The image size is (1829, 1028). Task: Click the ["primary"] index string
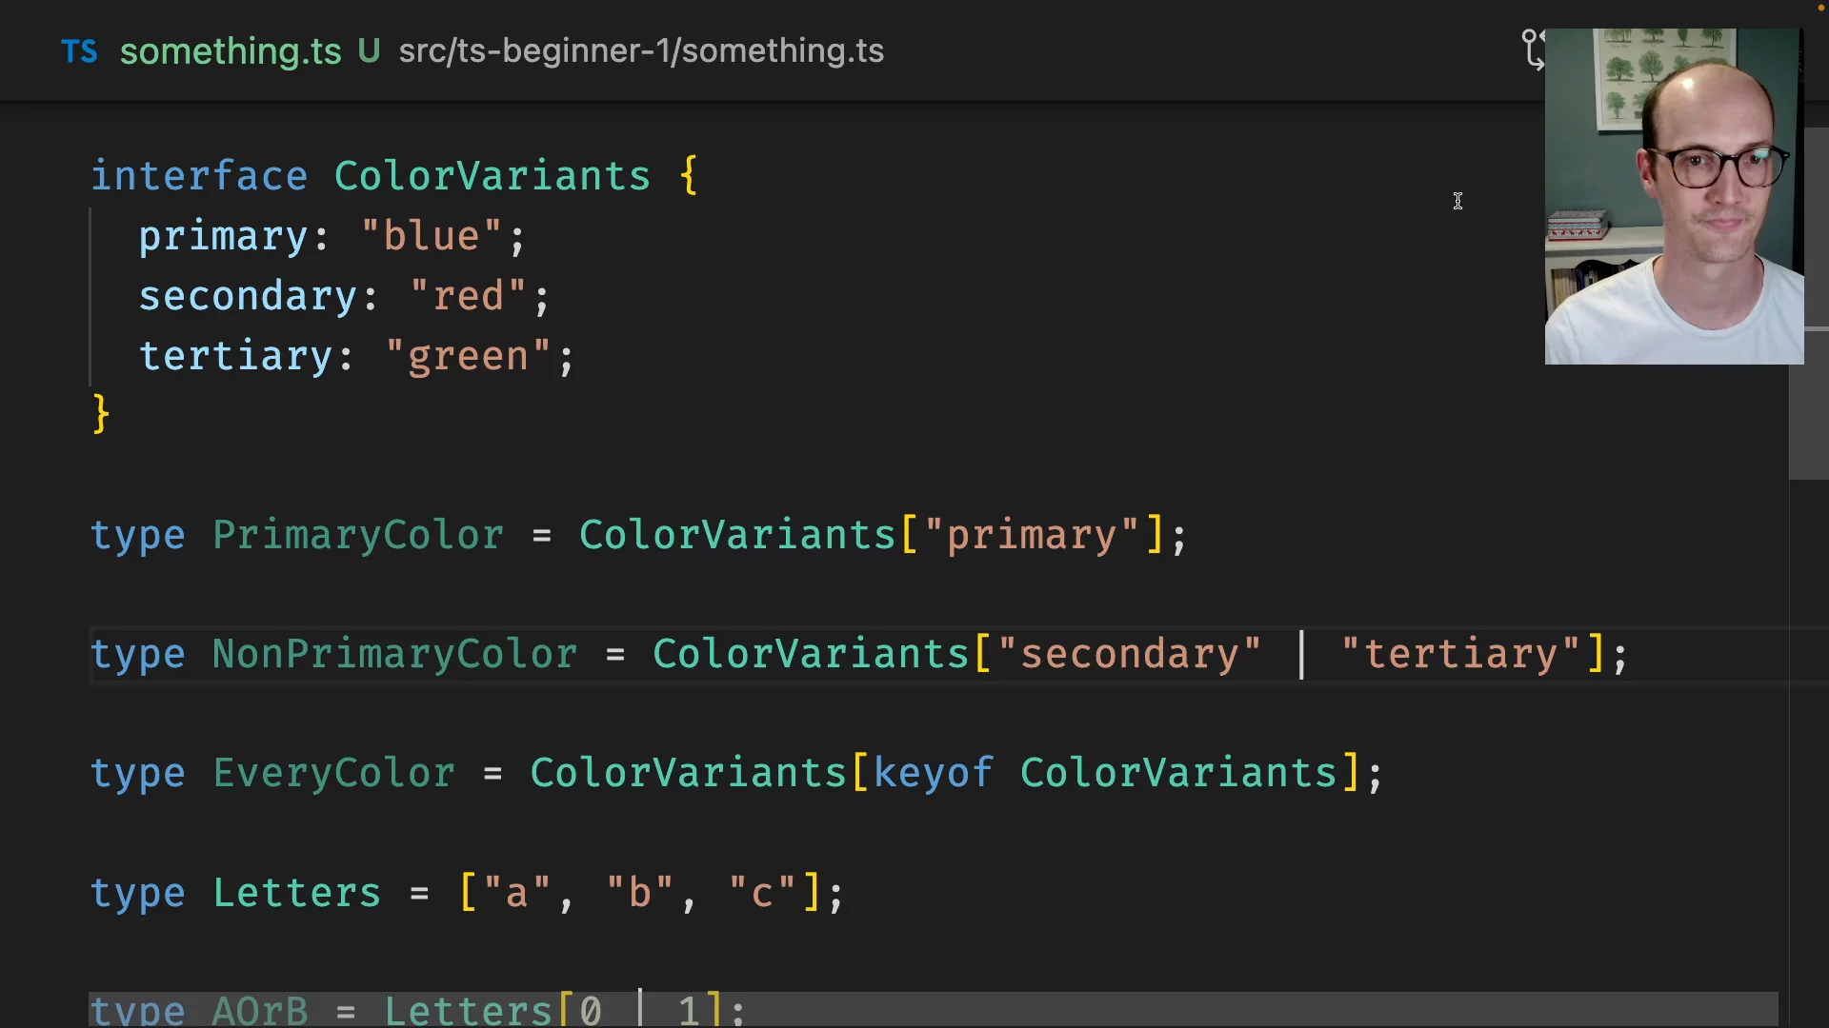(1032, 535)
